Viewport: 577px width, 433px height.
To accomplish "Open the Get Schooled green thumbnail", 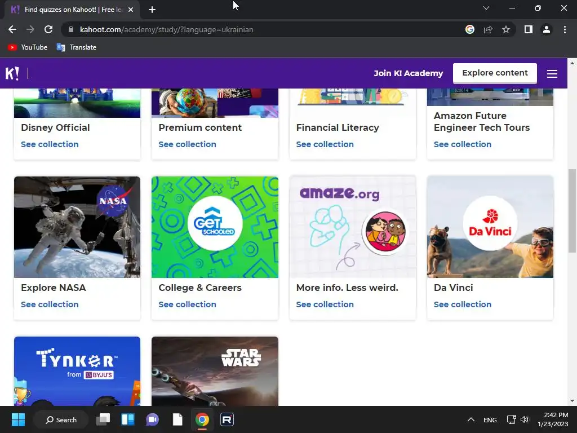I will 215,227.
